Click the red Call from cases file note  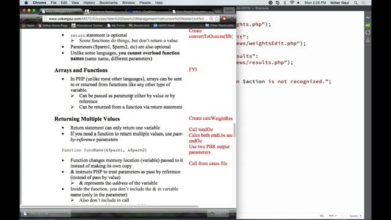pyautogui.click(x=208, y=163)
